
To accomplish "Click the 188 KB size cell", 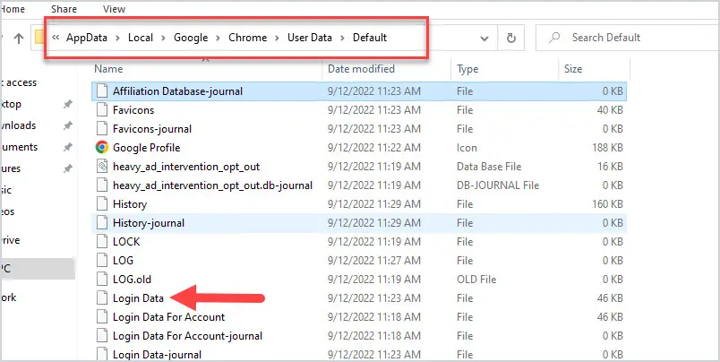I will [x=607, y=148].
